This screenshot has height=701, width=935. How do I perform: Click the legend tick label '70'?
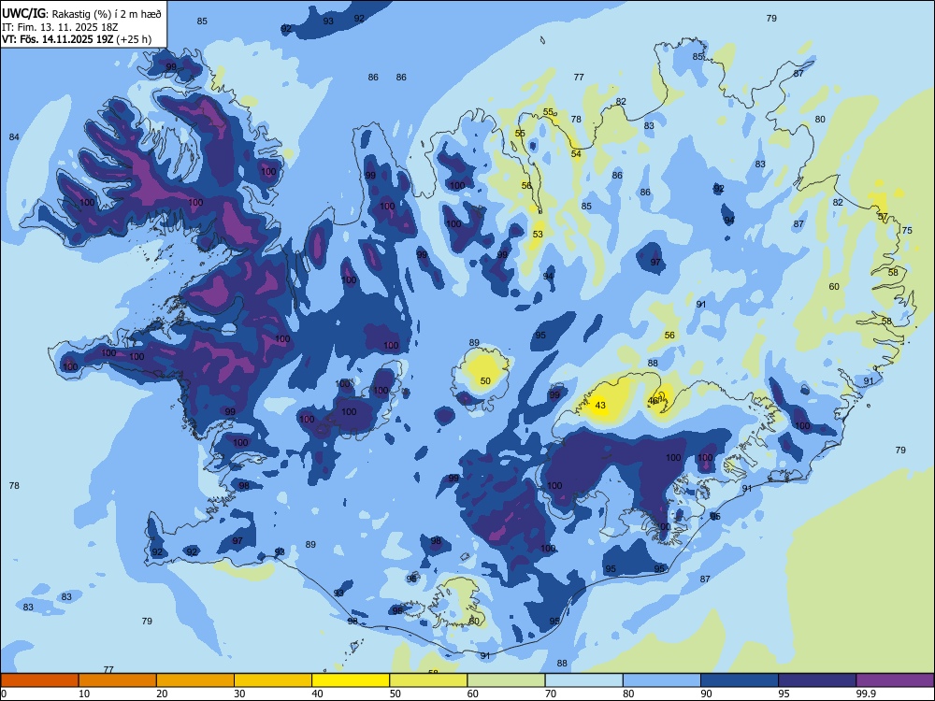pos(551,694)
